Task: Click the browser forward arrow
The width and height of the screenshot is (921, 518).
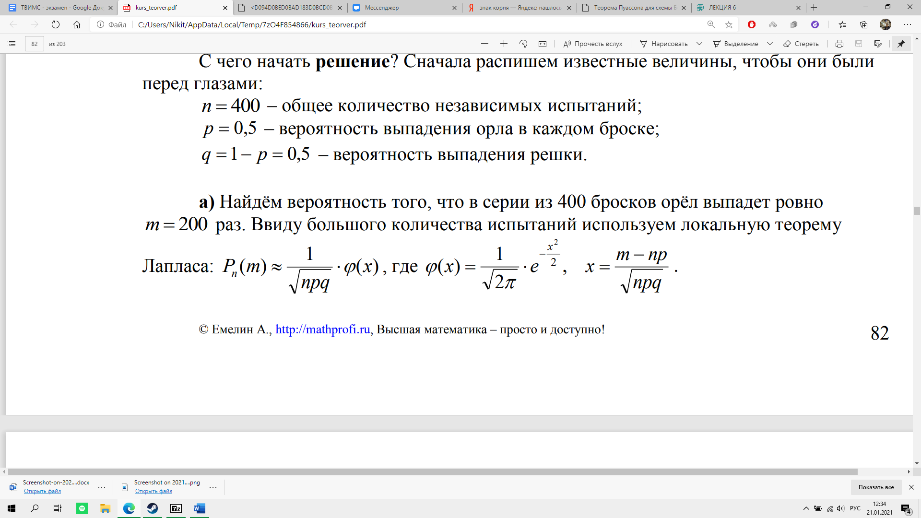Action: (x=34, y=24)
